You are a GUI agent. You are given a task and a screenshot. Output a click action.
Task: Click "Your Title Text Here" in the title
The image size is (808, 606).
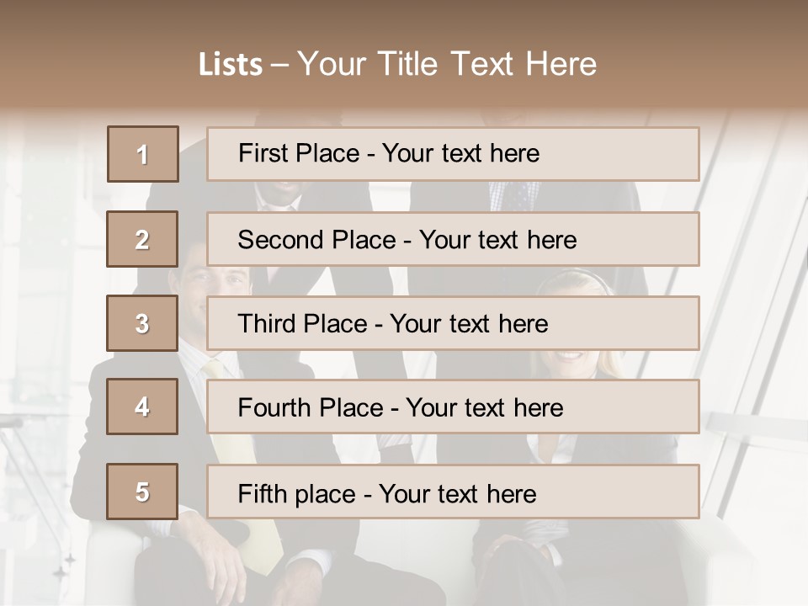pos(447,64)
